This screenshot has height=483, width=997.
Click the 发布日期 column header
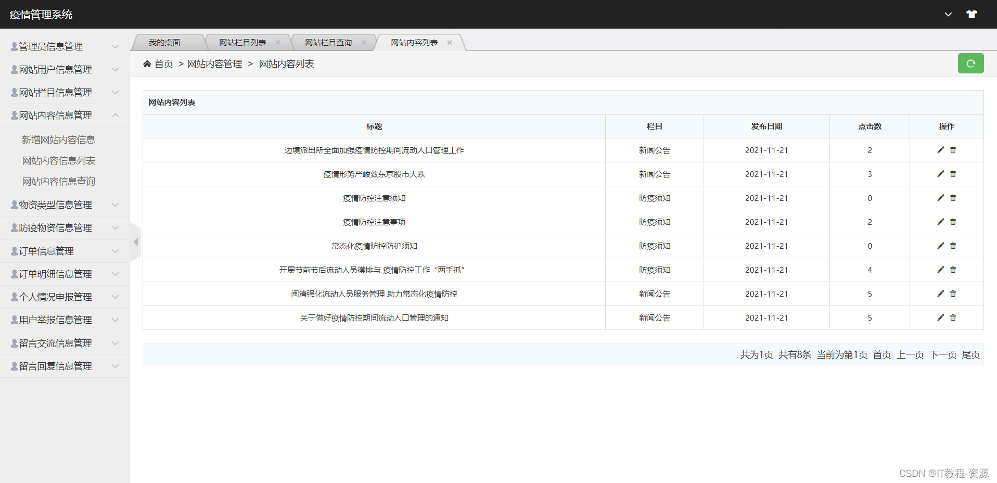(766, 126)
